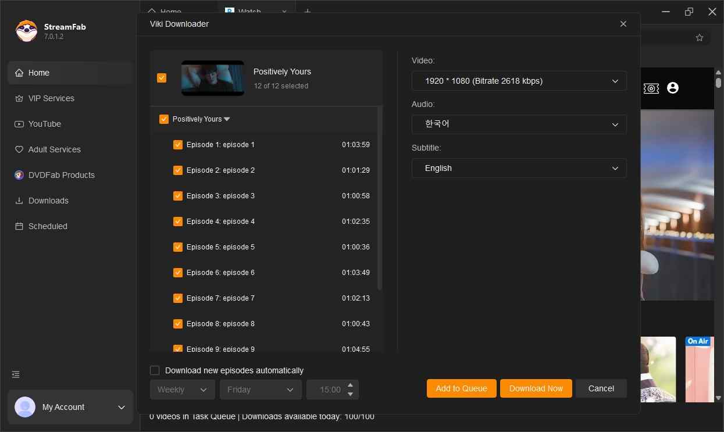Increase the scheduled time using the stepper arrow

tap(350, 385)
